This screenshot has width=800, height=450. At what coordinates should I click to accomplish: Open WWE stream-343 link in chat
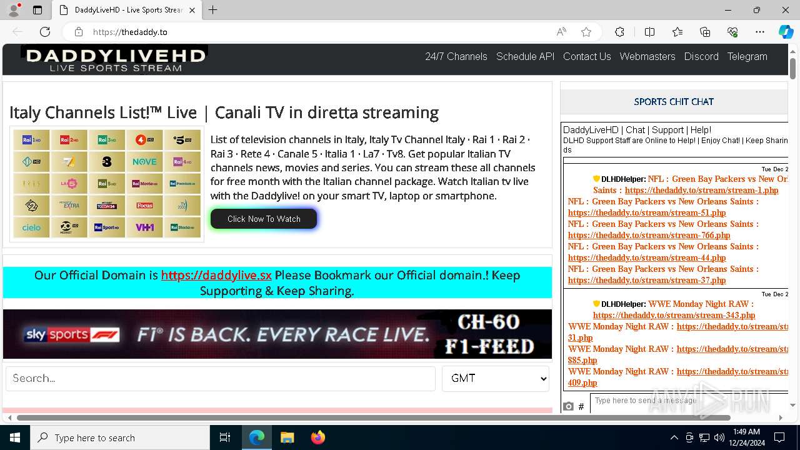pyautogui.click(x=674, y=315)
